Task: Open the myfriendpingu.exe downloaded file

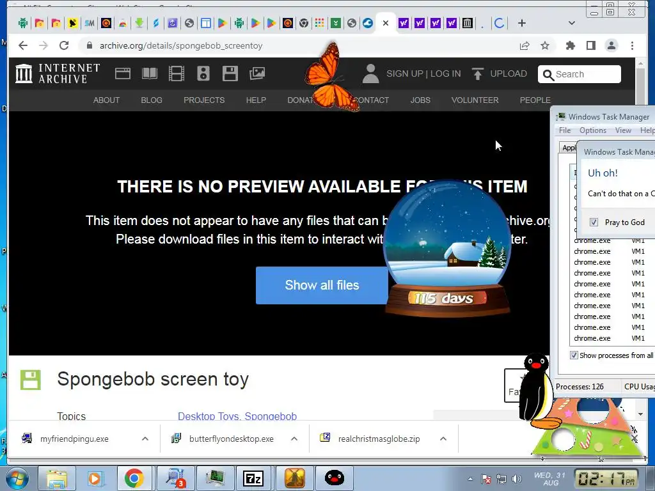Action: [74, 439]
